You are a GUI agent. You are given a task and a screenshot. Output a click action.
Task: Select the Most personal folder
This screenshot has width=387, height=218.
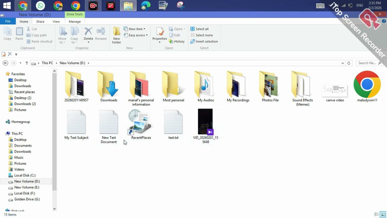(173, 86)
